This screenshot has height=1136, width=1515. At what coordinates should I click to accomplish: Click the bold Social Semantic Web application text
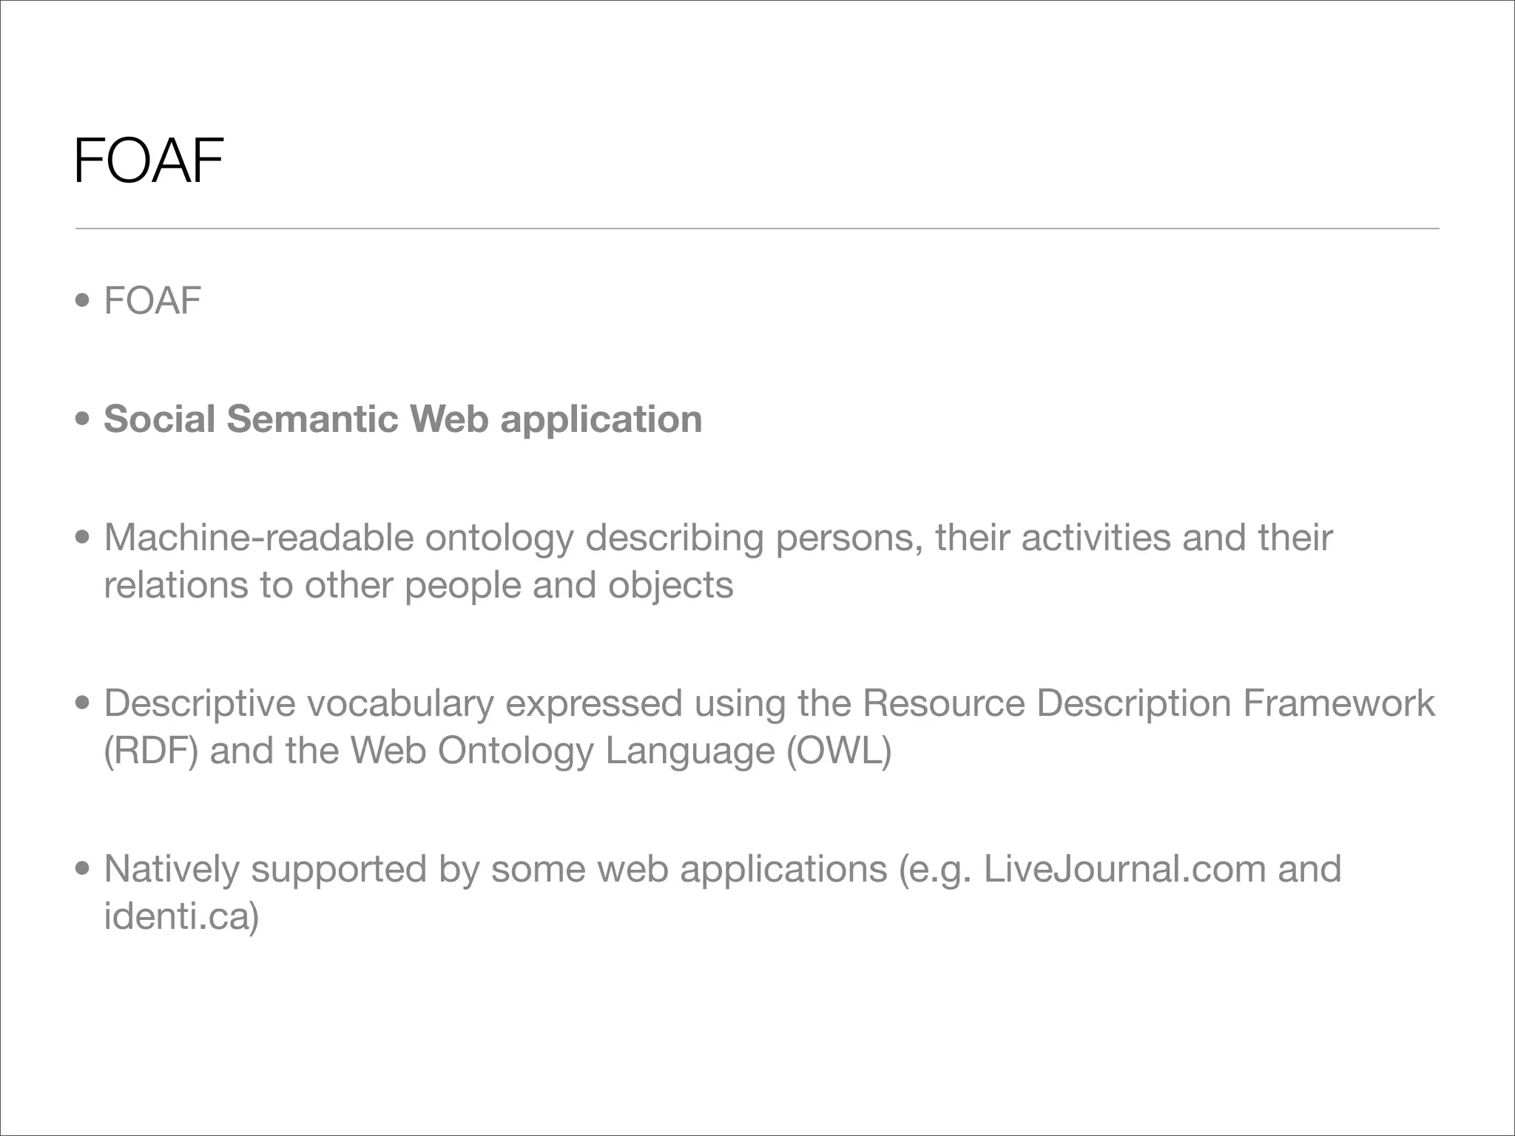403,419
